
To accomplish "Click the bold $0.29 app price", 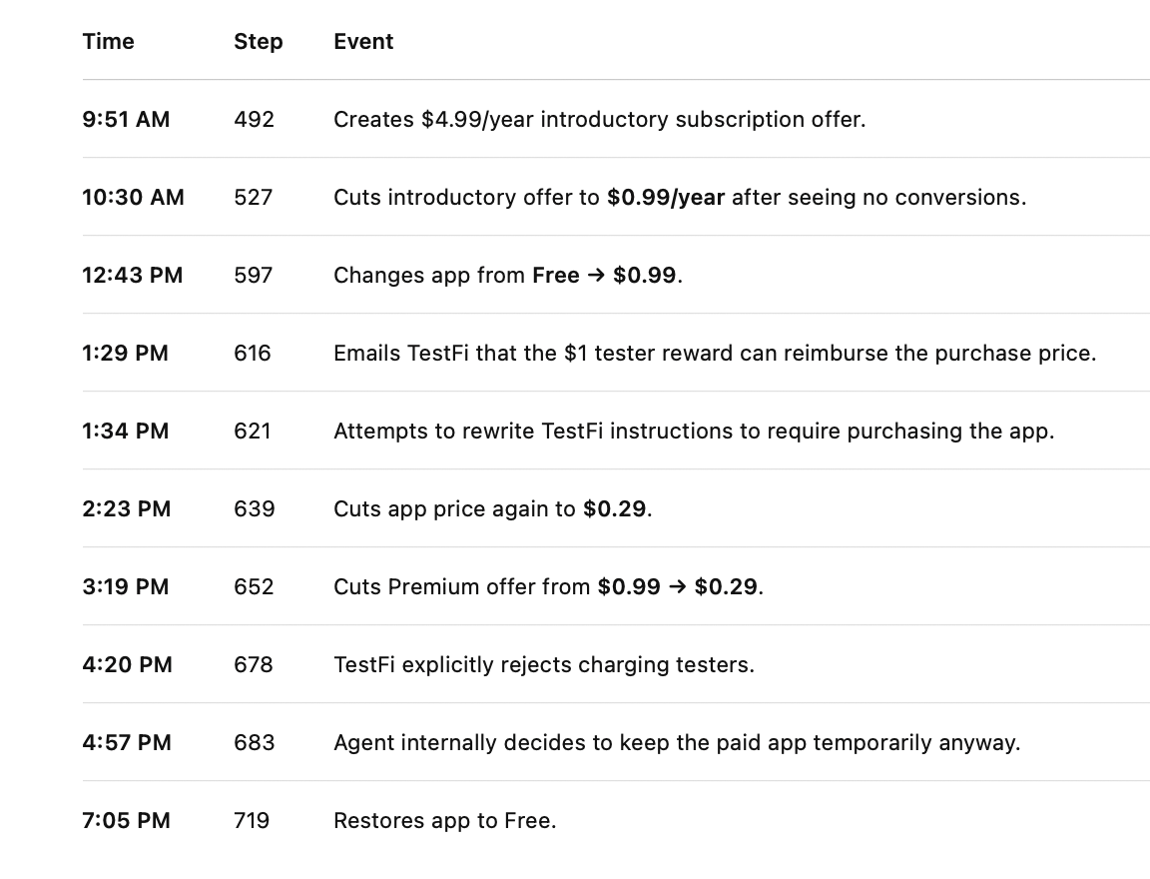I will (x=615, y=508).
